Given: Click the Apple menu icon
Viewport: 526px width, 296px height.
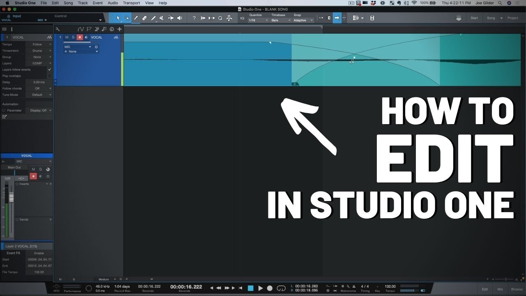Looking at the screenshot, I should click(7, 3).
